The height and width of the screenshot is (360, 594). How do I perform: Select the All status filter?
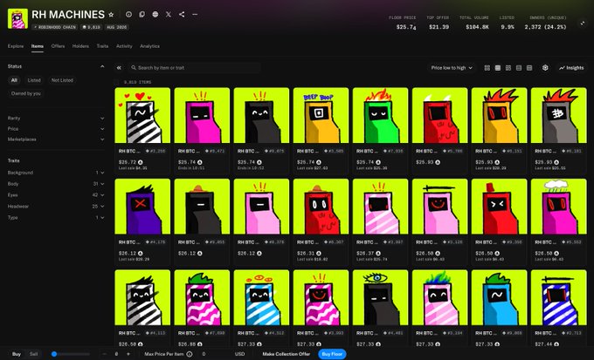tap(14, 80)
